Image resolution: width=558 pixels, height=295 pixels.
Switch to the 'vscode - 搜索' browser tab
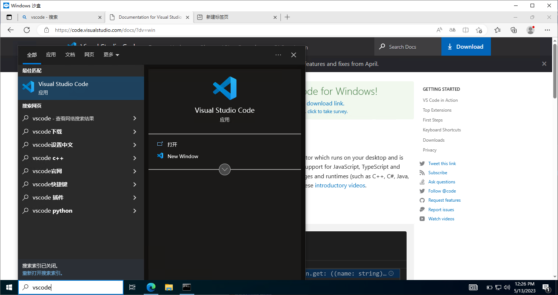(x=62, y=17)
